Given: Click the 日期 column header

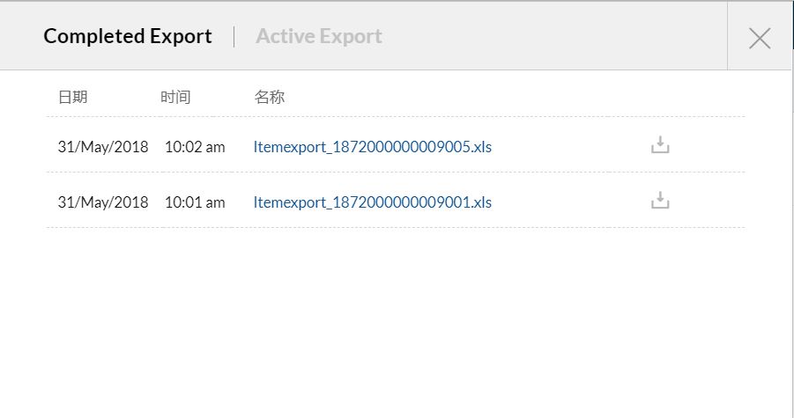Looking at the screenshot, I should pyautogui.click(x=72, y=97).
